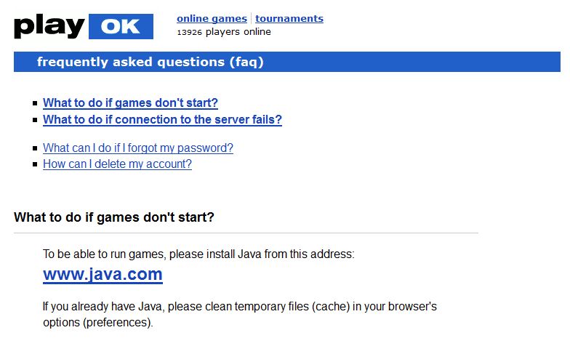
Task: Open the online games link
Action: point(212,19)
